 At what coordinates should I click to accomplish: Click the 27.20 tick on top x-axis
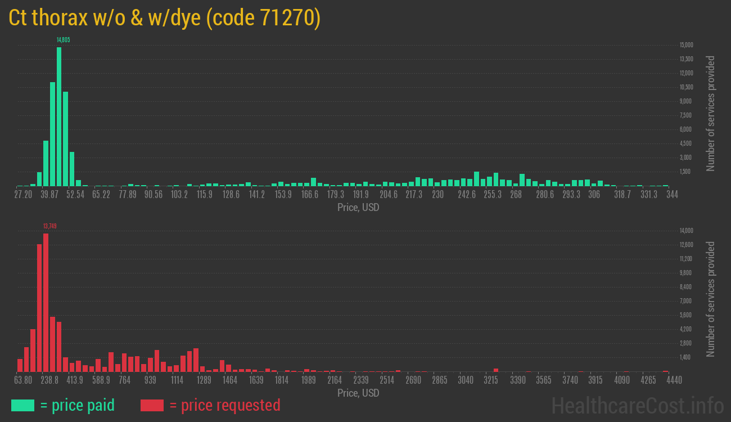click(23, 195)
